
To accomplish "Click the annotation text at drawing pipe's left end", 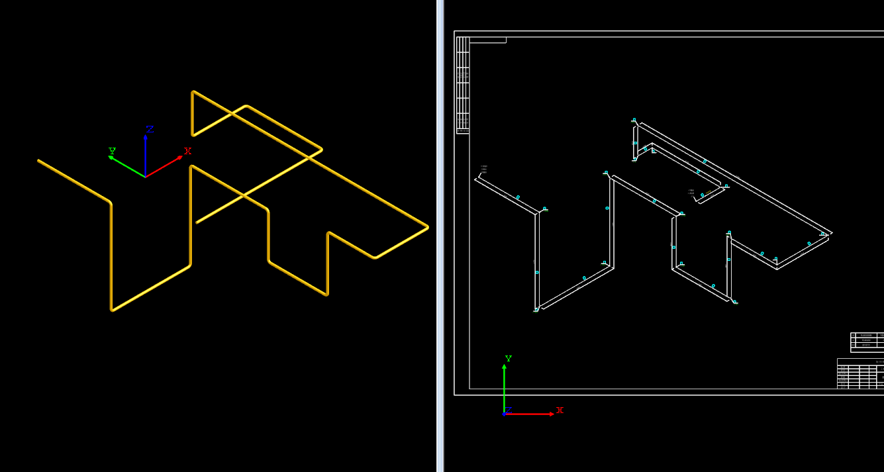I will [x=483, y=169].
